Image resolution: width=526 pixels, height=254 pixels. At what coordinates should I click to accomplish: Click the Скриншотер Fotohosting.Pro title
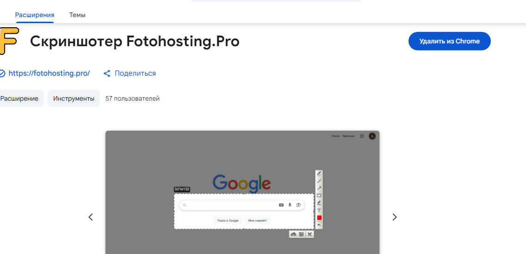click(x=135, y=42)
